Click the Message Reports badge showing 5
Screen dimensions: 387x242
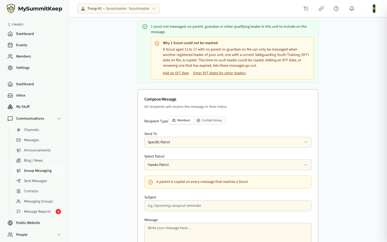coord(58,212)
